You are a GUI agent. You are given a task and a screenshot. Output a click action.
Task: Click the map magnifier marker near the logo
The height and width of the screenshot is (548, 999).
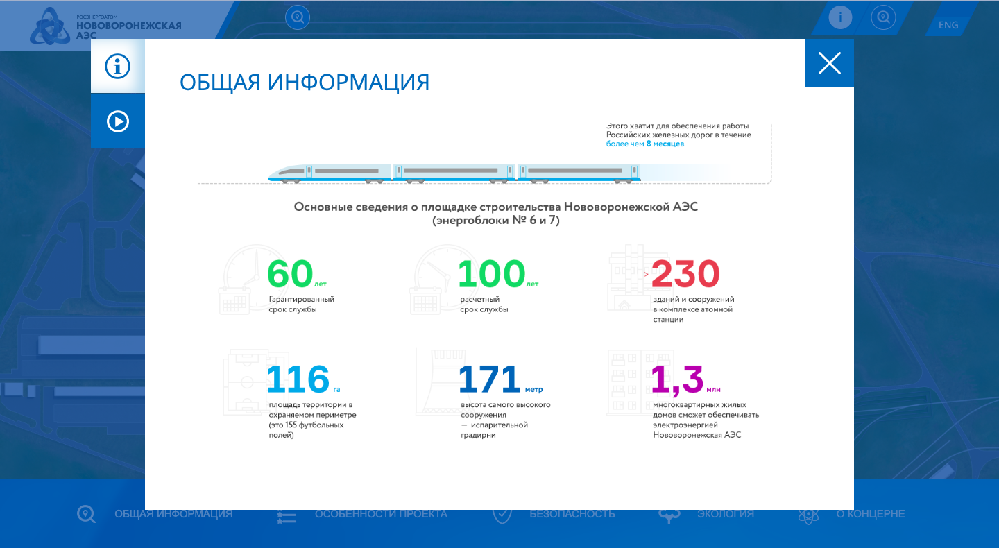coord(298,17)
